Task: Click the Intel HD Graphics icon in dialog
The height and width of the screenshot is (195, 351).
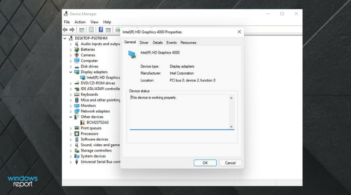Action: point(133,55)
